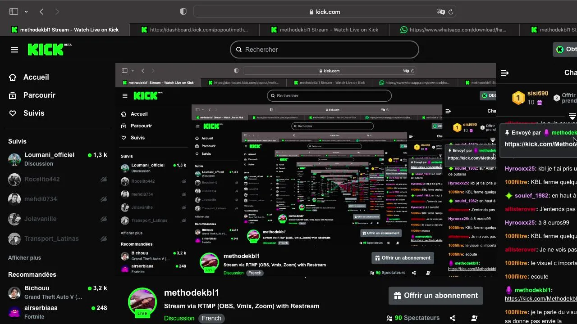
Task: Click the magnifier icon in the Rechercher field
Action: (x=238, y=49)
